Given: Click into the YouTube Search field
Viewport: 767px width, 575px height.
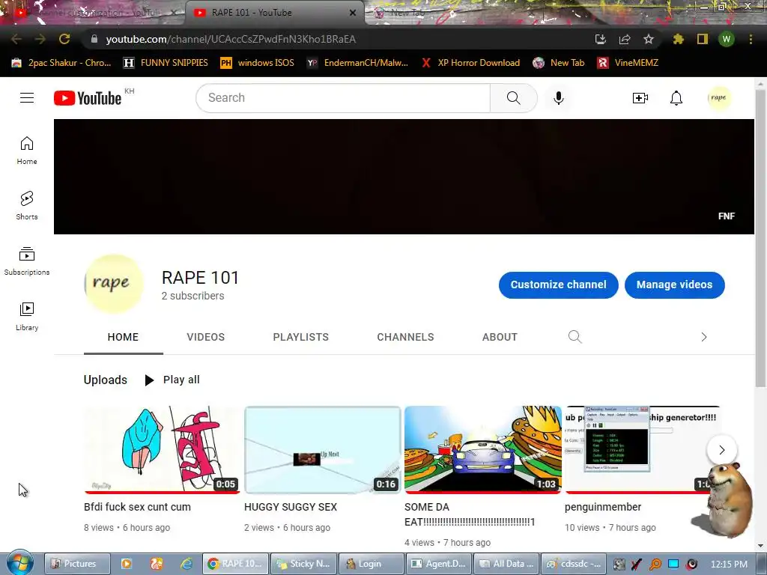Looking at the screenshot, I should point(343,98).
